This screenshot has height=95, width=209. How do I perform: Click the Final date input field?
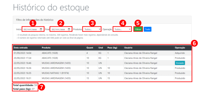(61, 29)
